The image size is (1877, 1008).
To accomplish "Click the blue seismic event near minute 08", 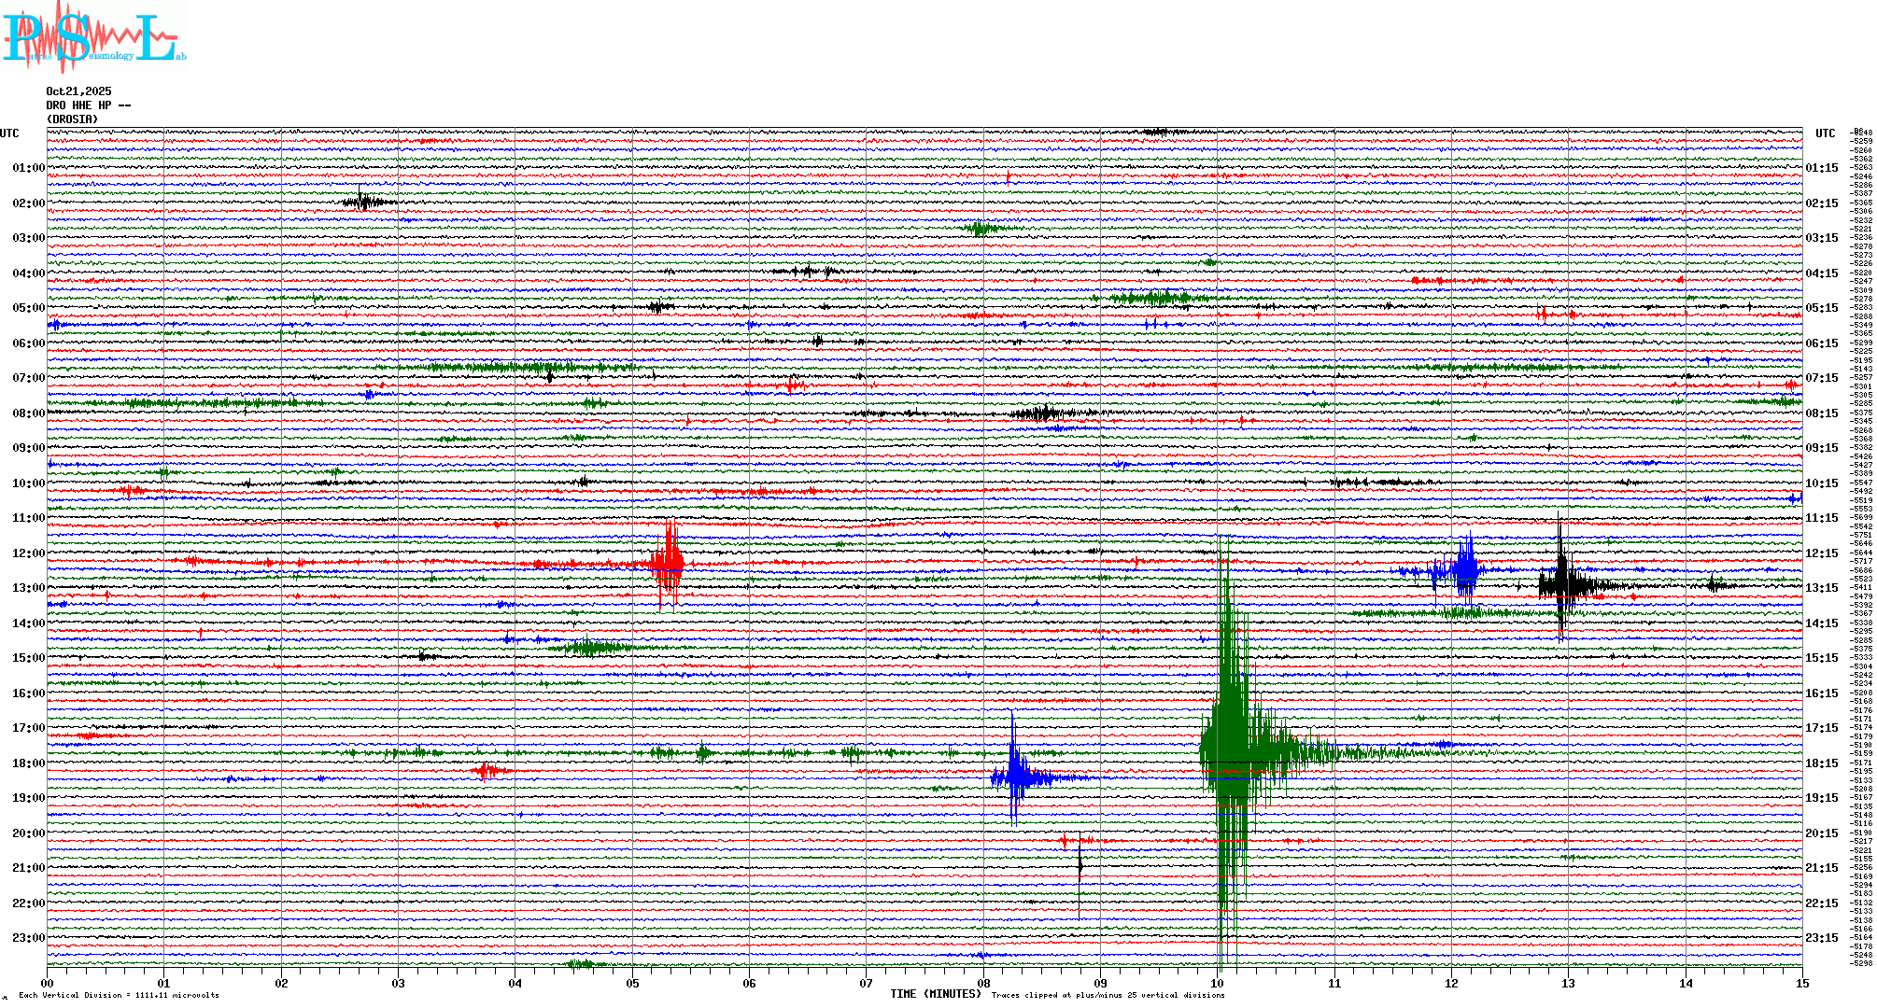I will point(1015,775).
